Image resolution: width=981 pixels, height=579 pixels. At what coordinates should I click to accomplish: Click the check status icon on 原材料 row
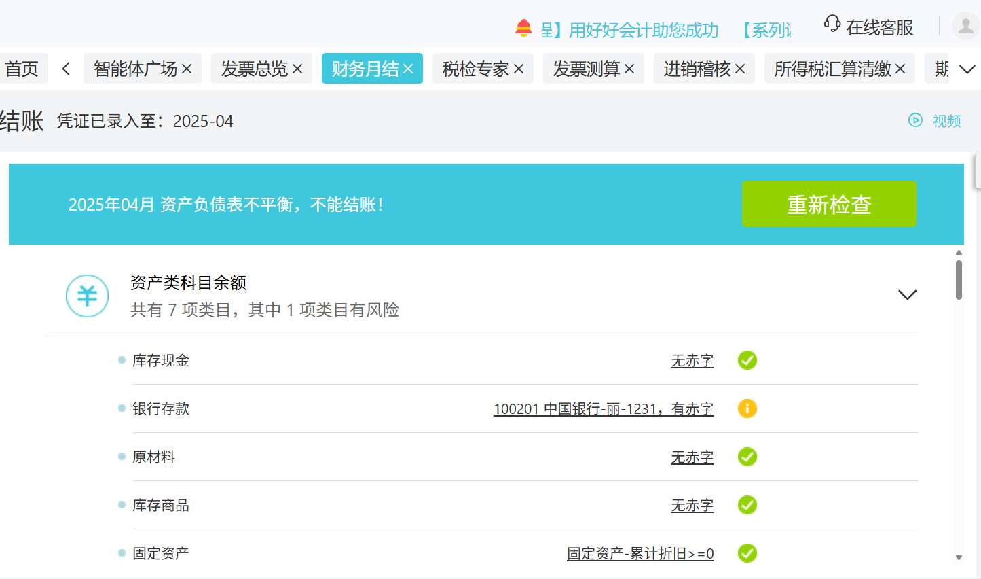pos(747,457)
